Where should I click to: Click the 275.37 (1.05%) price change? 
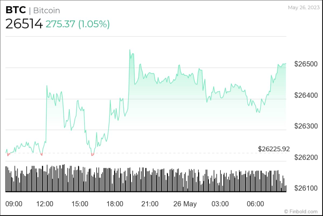click(78, 24)
